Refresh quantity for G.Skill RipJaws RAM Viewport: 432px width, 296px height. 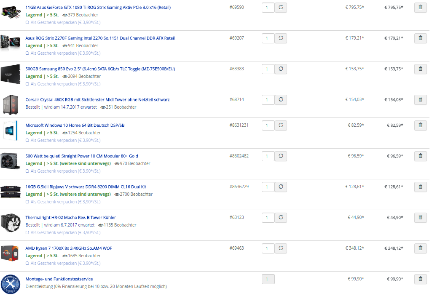pos(281,187)
